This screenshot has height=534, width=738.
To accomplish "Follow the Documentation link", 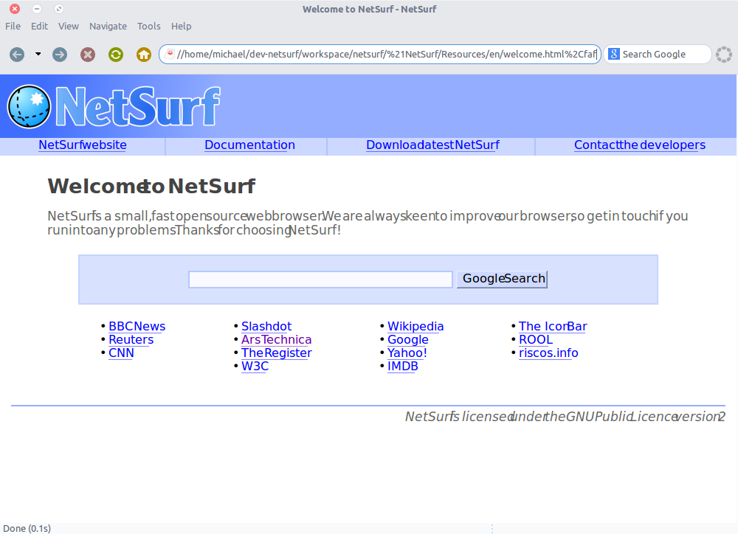I will [249, 145].
